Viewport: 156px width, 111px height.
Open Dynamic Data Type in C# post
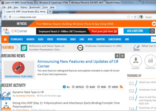tap(28, 92)
